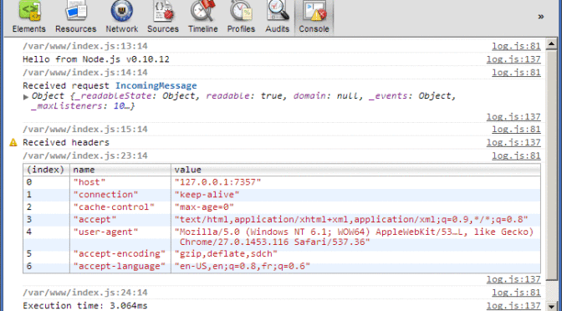Click the /var/www/index.js:24:14 line
562x311 pixels.
[x=85, y=293]
